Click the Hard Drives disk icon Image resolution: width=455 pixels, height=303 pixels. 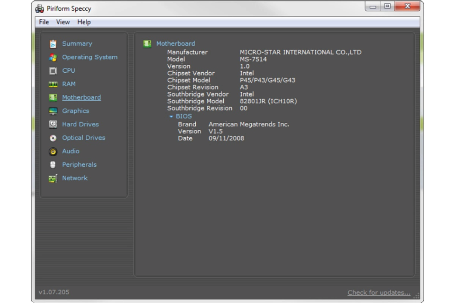tap(53, 124)
